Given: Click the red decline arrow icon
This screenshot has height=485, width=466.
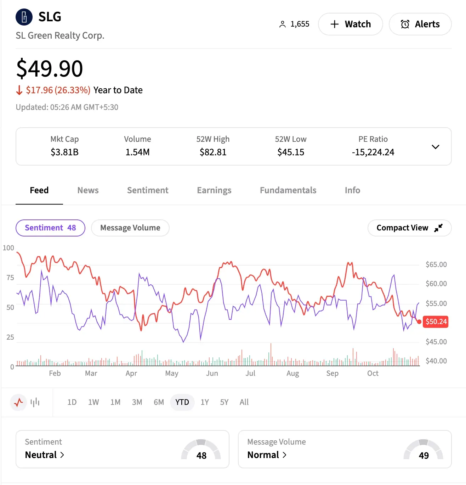Looking at the screenshot, I should pyautogui.click(x=19, y=90).
